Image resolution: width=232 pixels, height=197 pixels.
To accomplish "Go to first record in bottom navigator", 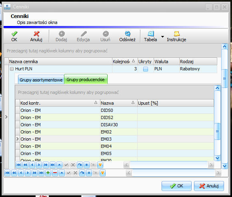I will [x=7, y=173].
